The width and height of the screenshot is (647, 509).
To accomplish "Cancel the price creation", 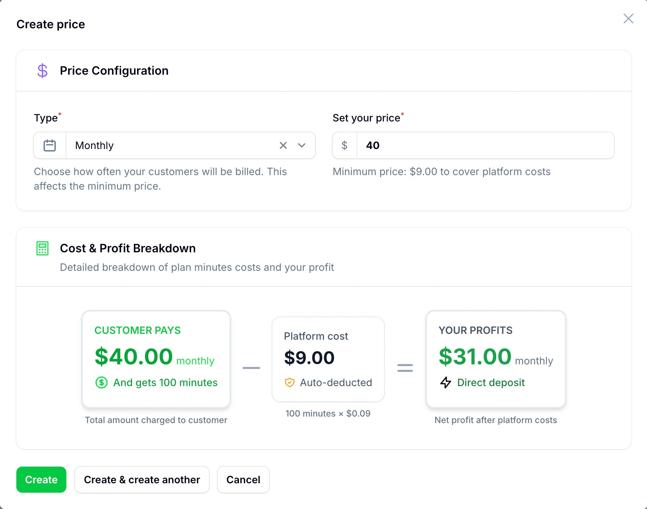I will pos(243,480).
